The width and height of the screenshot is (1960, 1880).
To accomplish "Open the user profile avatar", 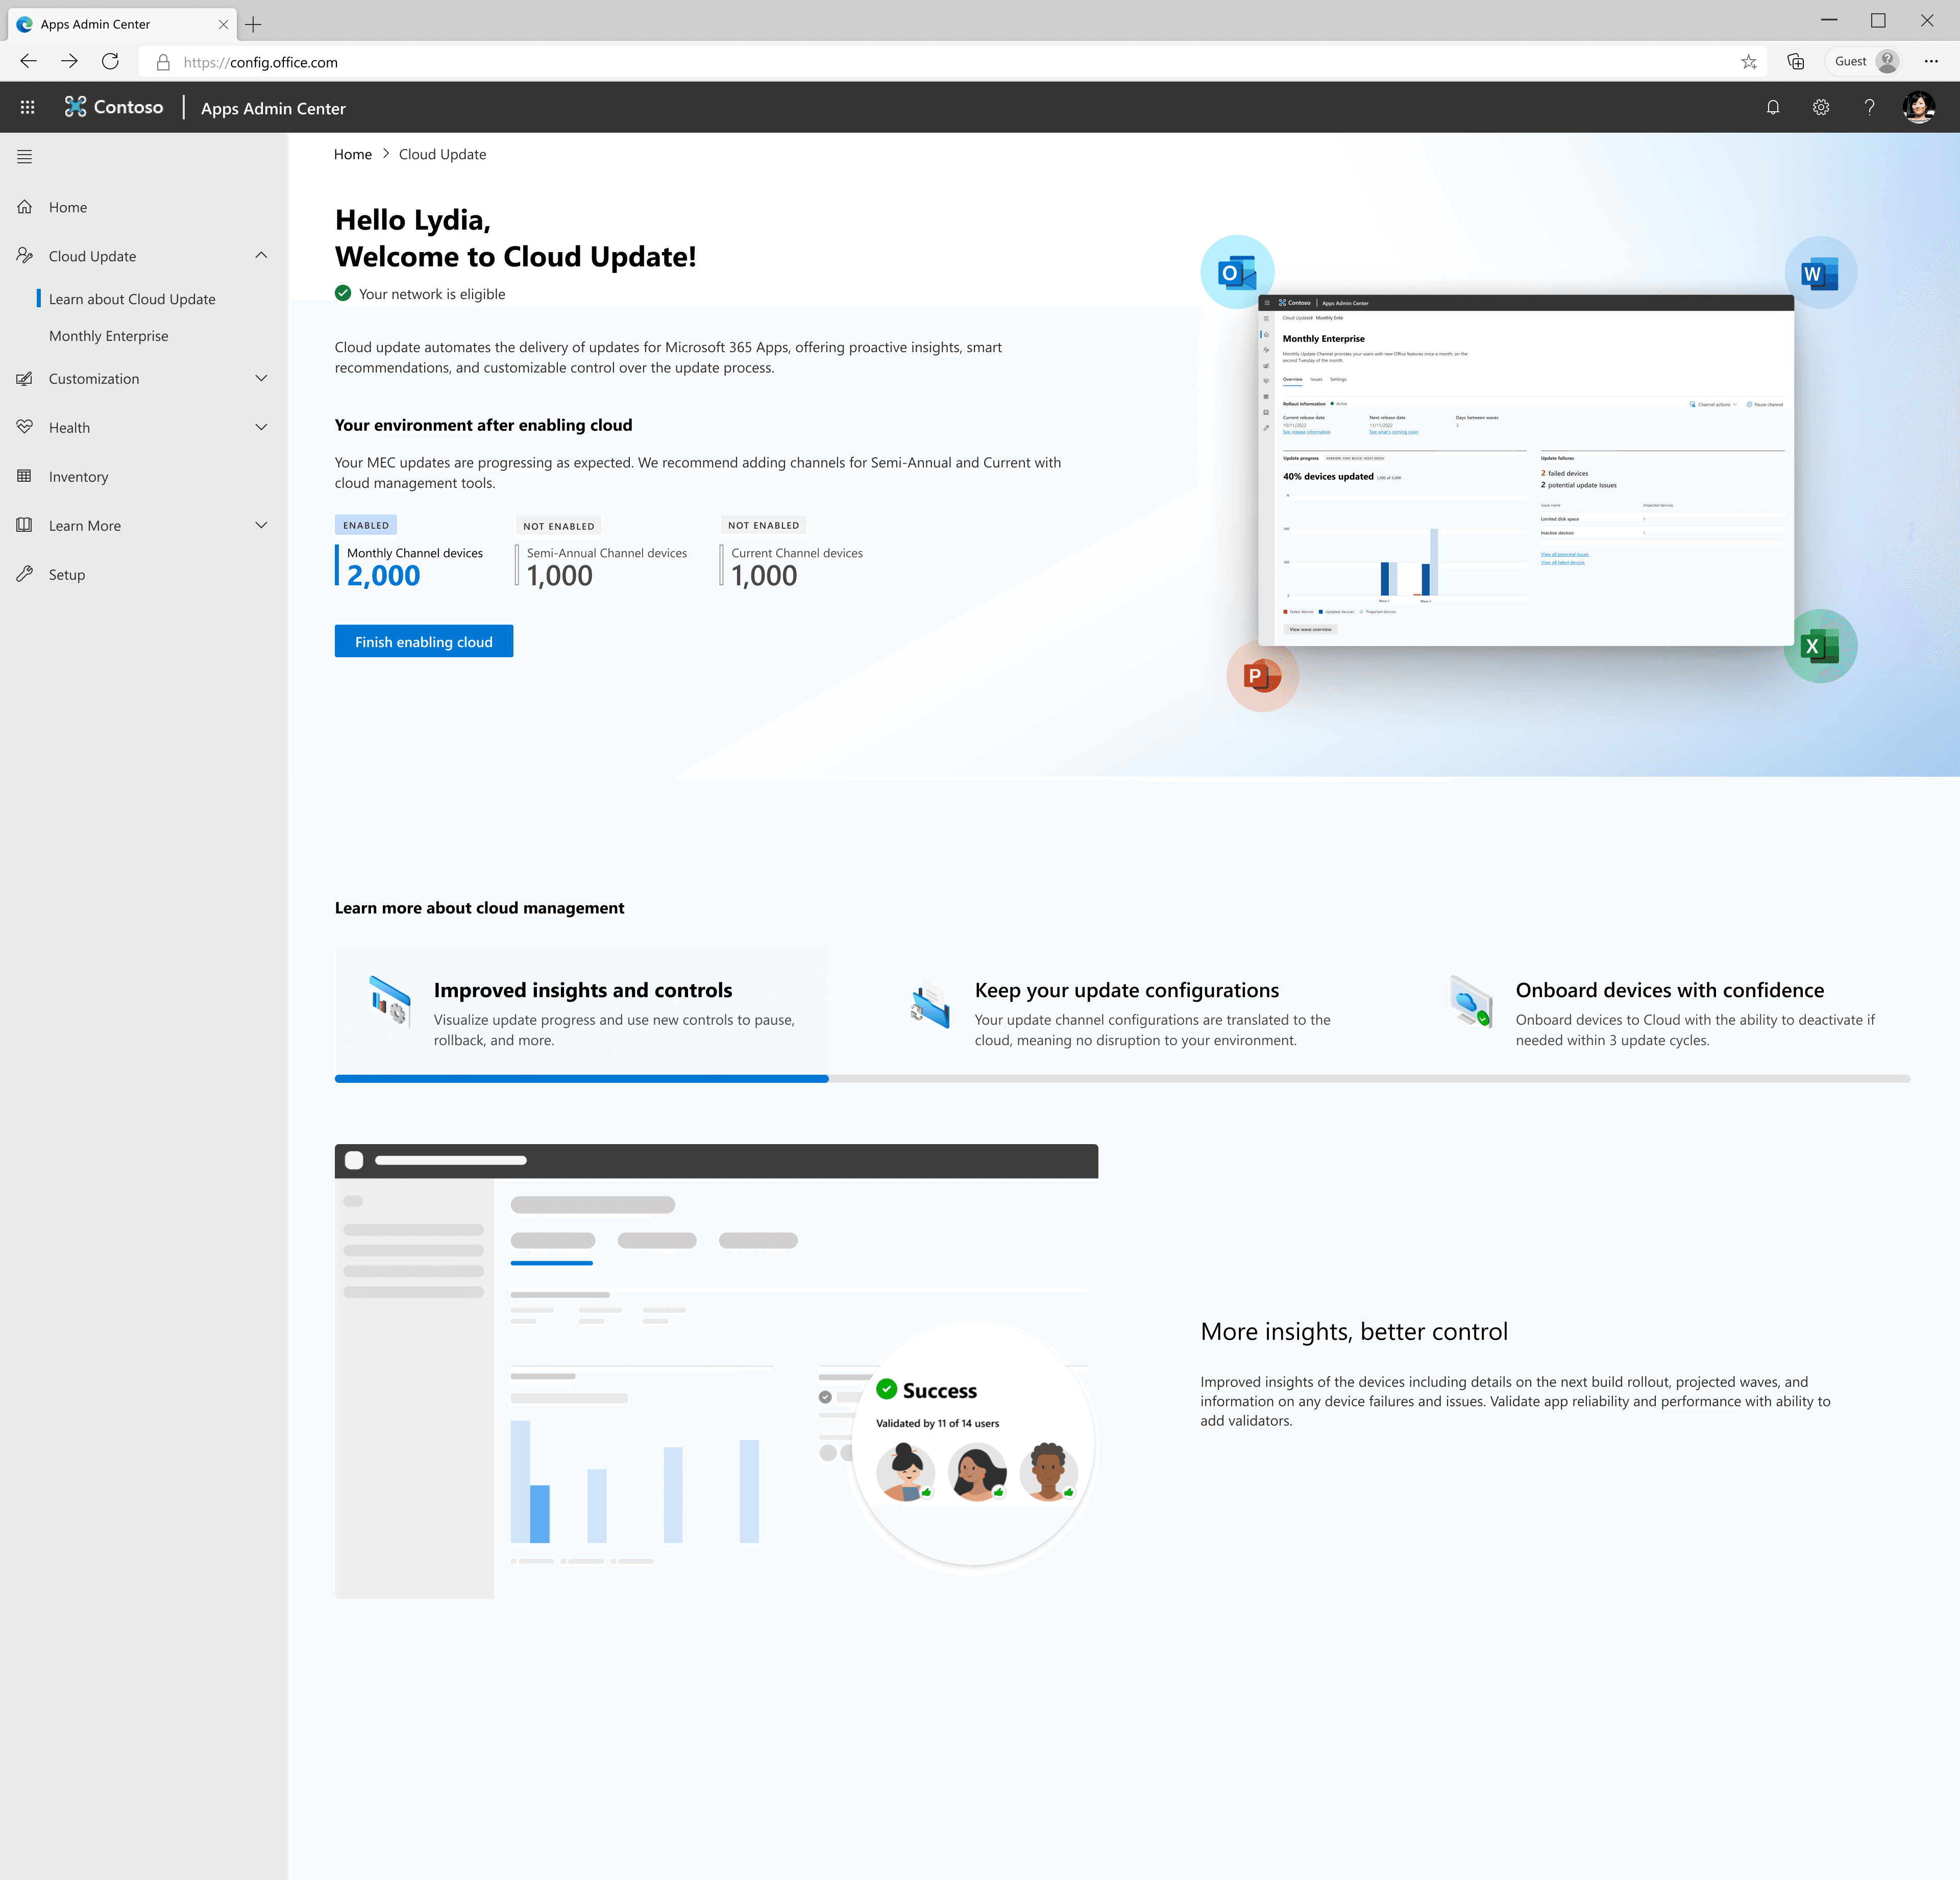I will [x=1918, y=107].
